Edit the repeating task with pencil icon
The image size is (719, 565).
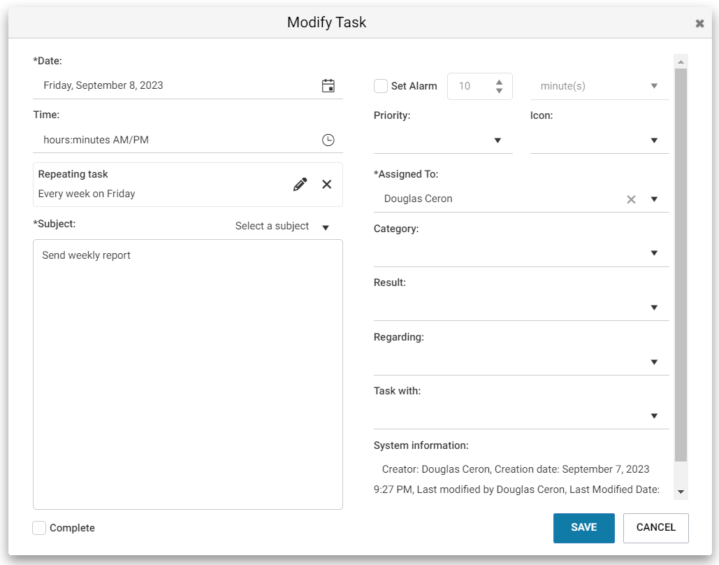300,185
